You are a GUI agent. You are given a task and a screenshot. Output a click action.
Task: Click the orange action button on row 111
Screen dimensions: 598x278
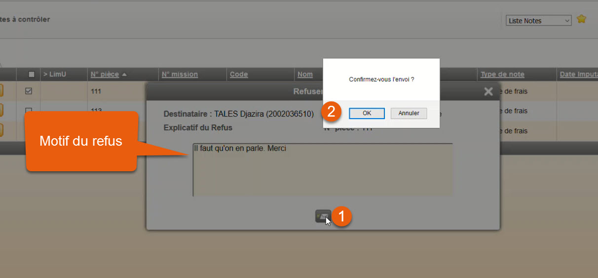(x=0, y=91)
